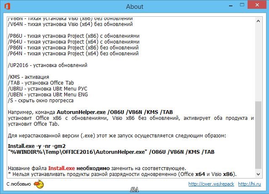The image size is (269, 194).
Task: Click the kissing smiley emoticon icon
Action: (39, 184)
